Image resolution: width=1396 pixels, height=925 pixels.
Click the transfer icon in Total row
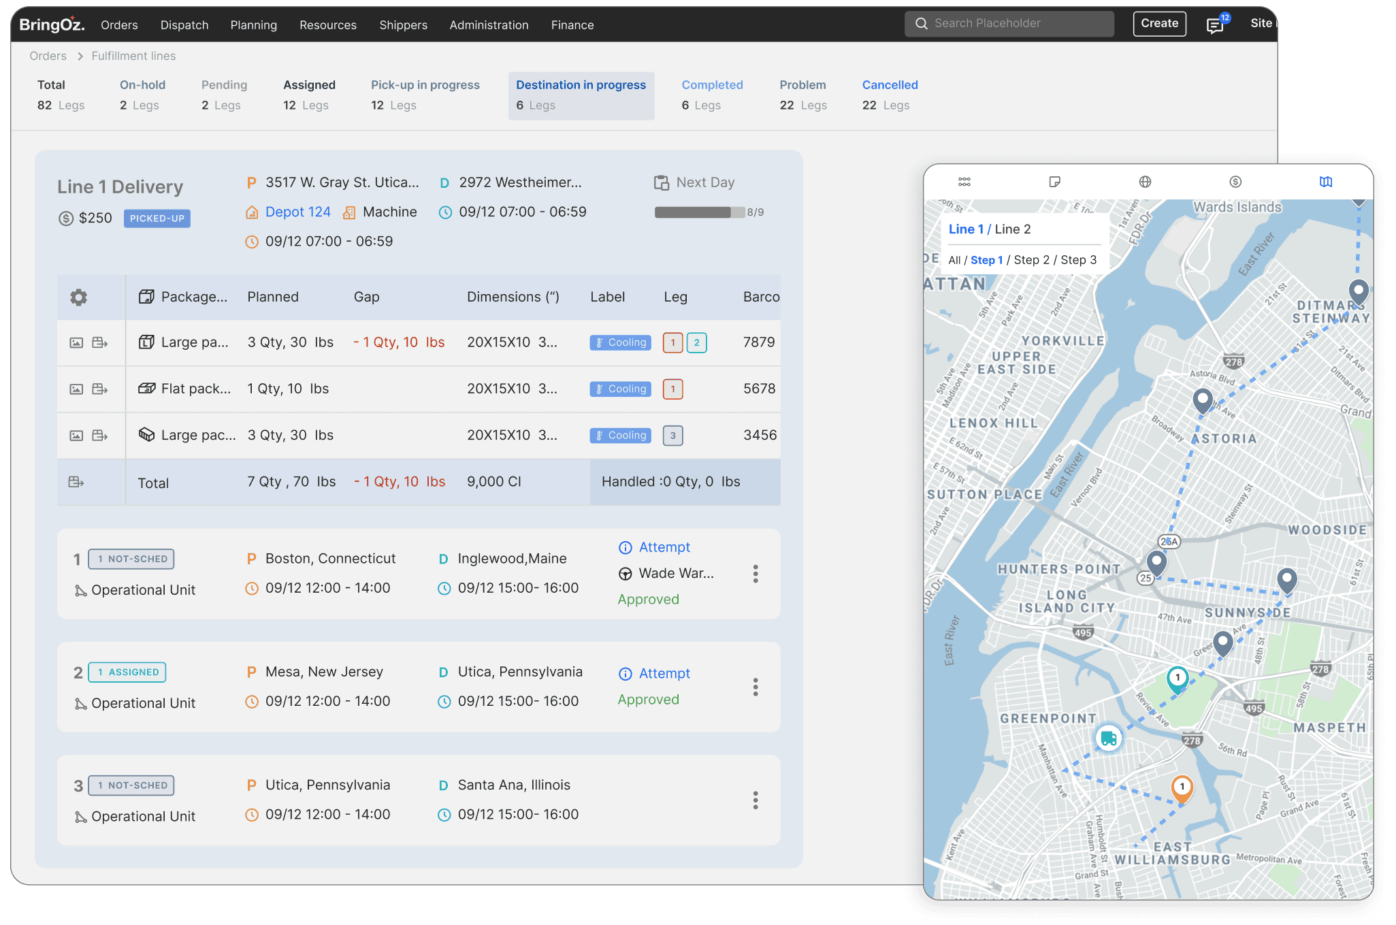point(76,482)
